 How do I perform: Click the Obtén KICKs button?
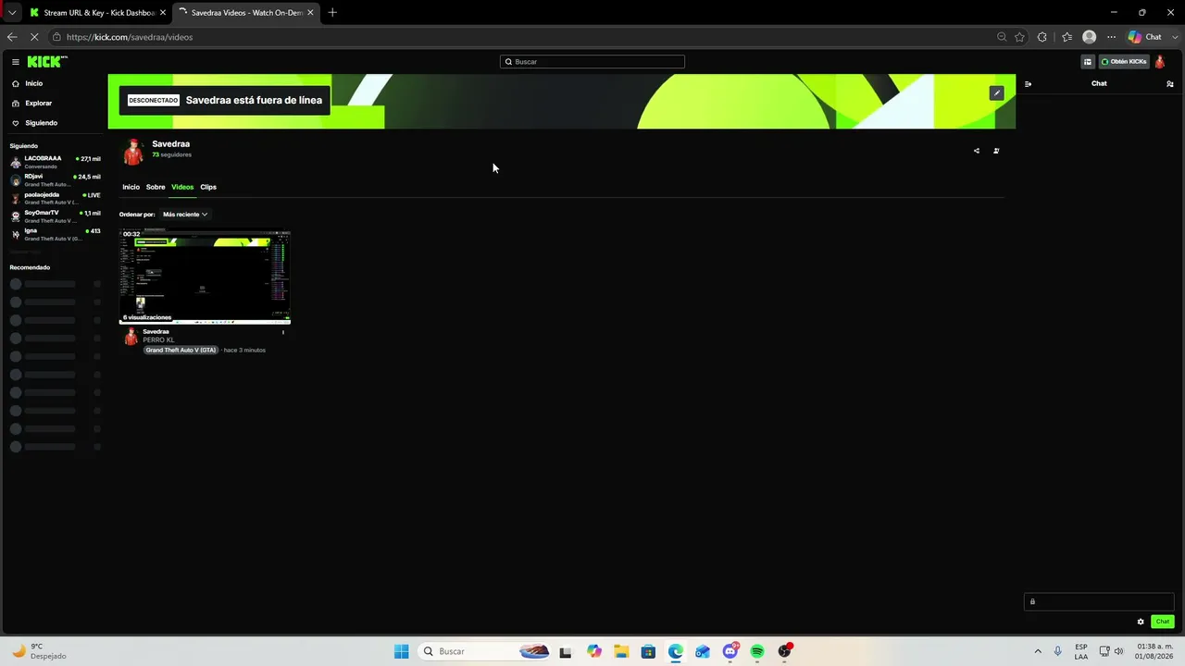click(x=1124, y=62)
